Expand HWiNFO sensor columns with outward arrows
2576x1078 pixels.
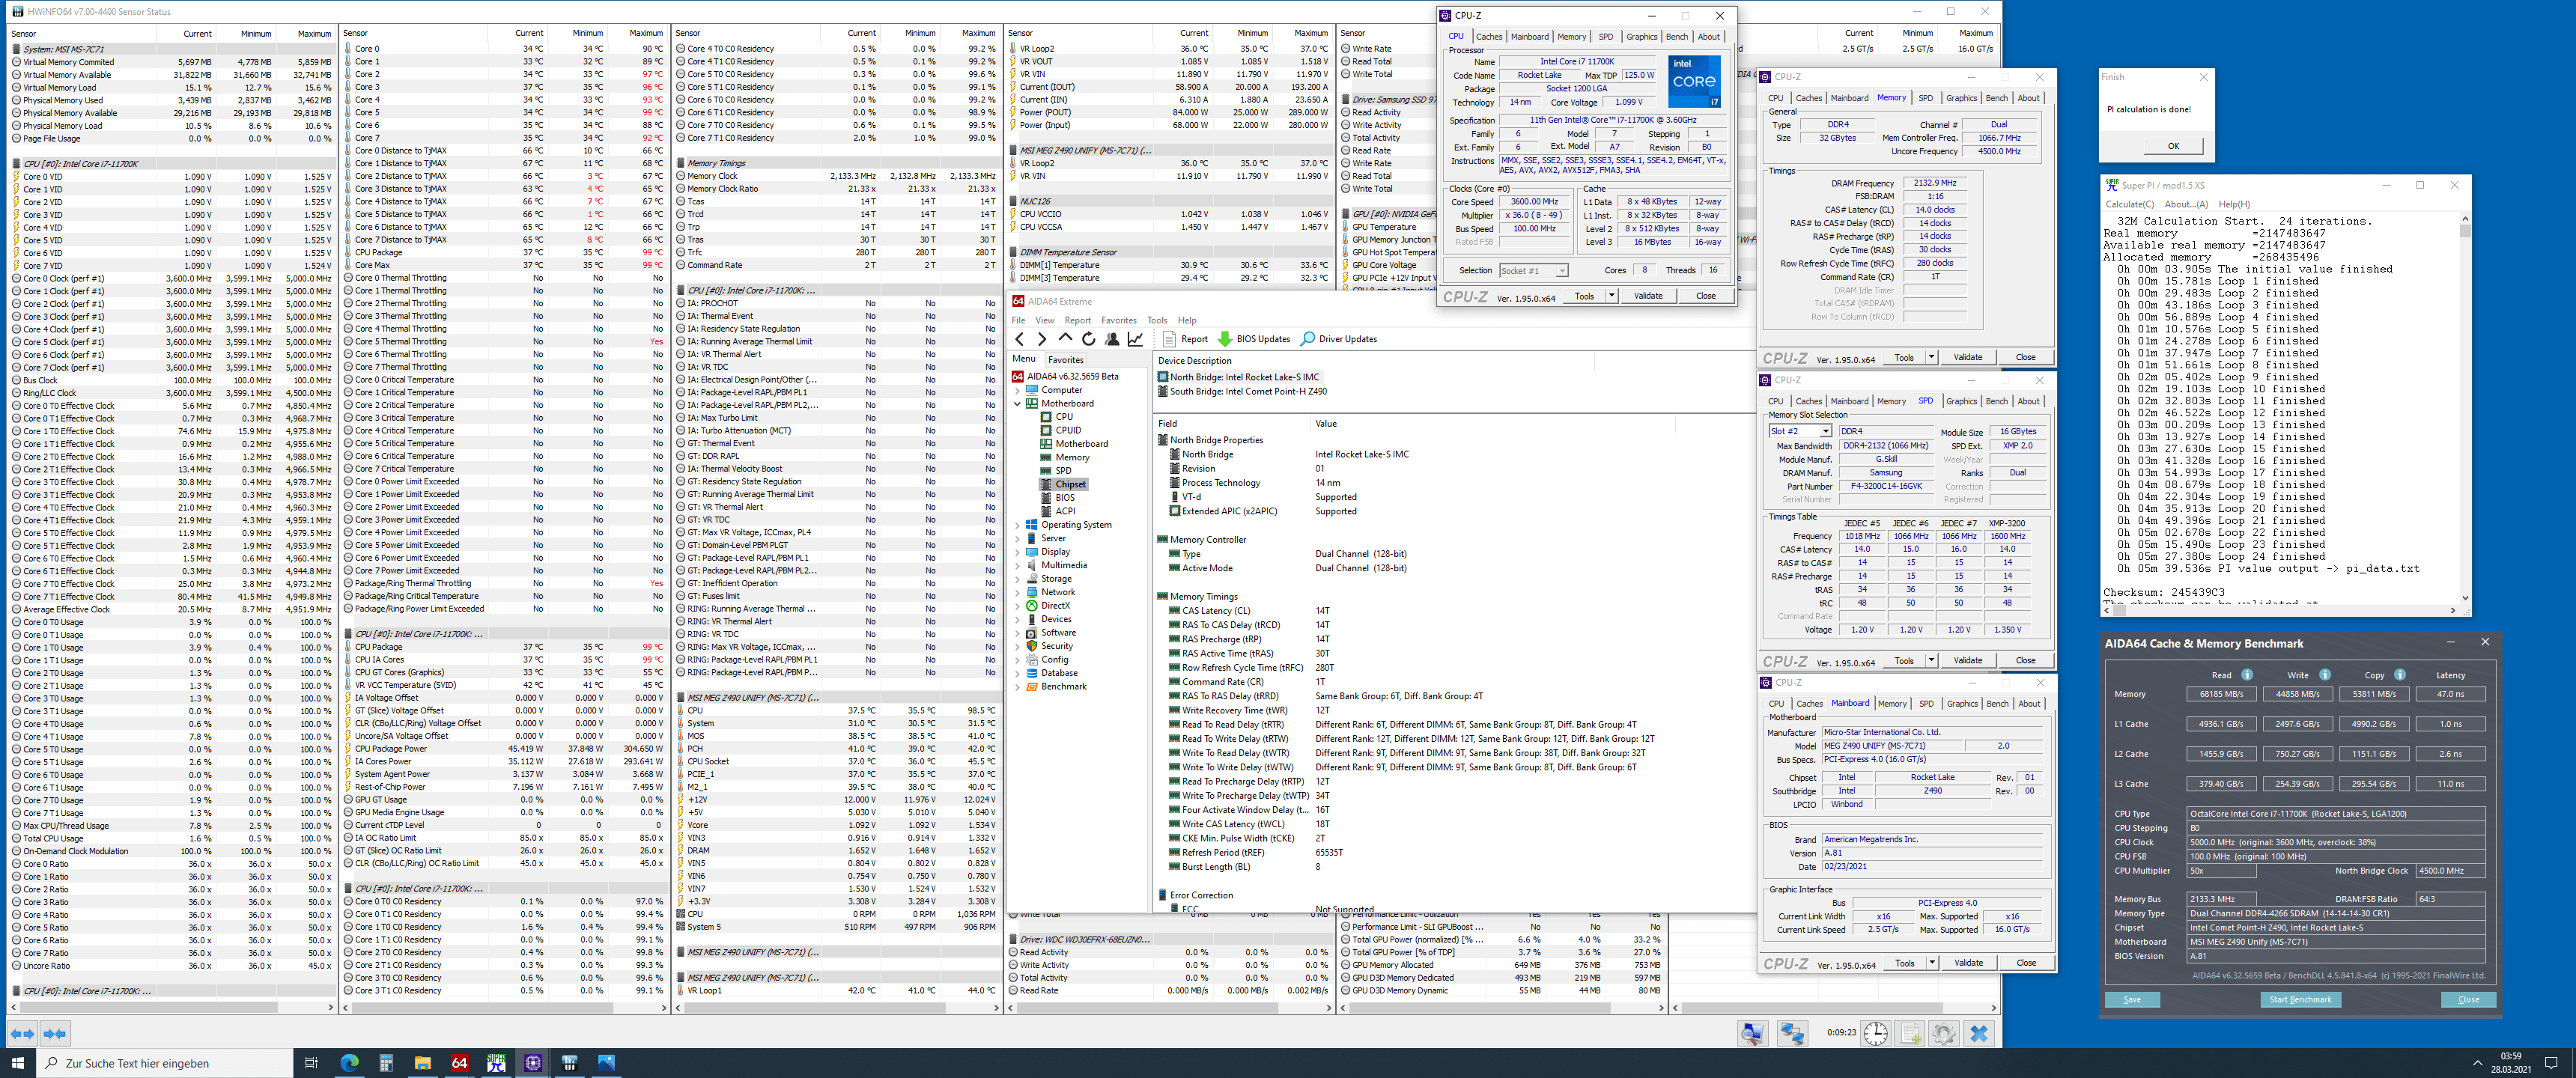coord(22,1033)
